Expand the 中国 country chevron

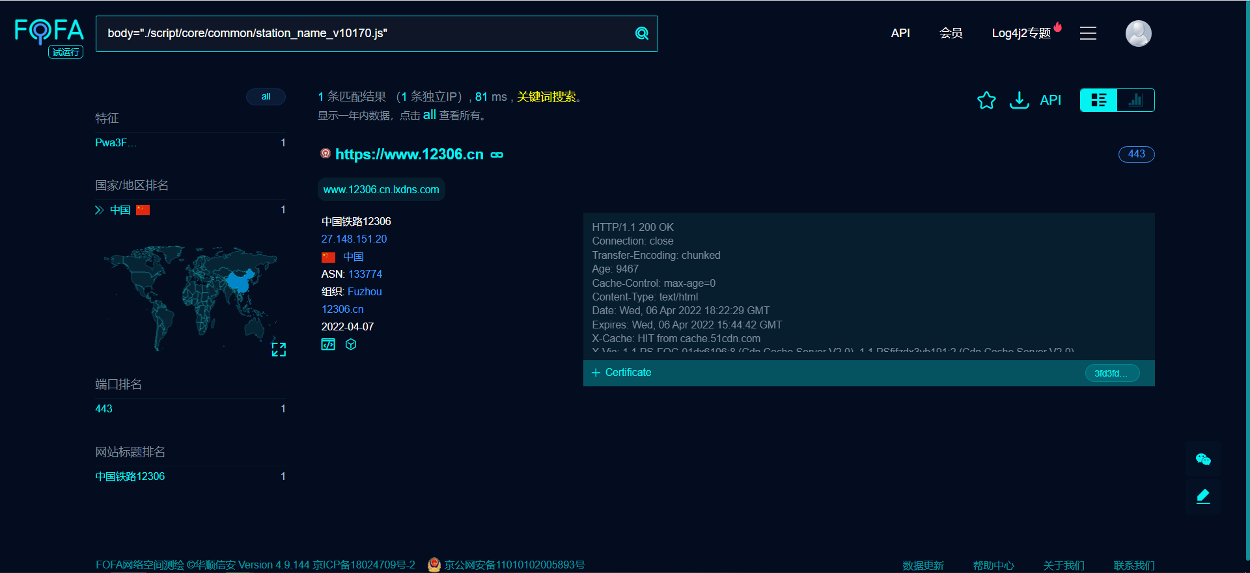(x=99, y=210)
